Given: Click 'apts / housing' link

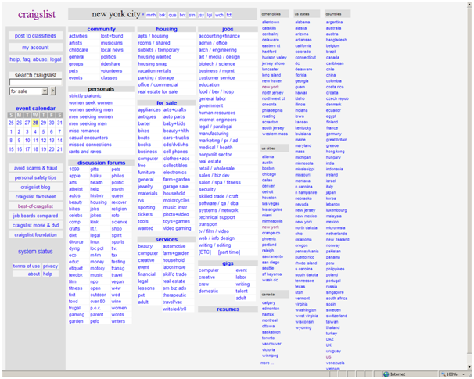Looking at the screenshot, I should [153, 36].
